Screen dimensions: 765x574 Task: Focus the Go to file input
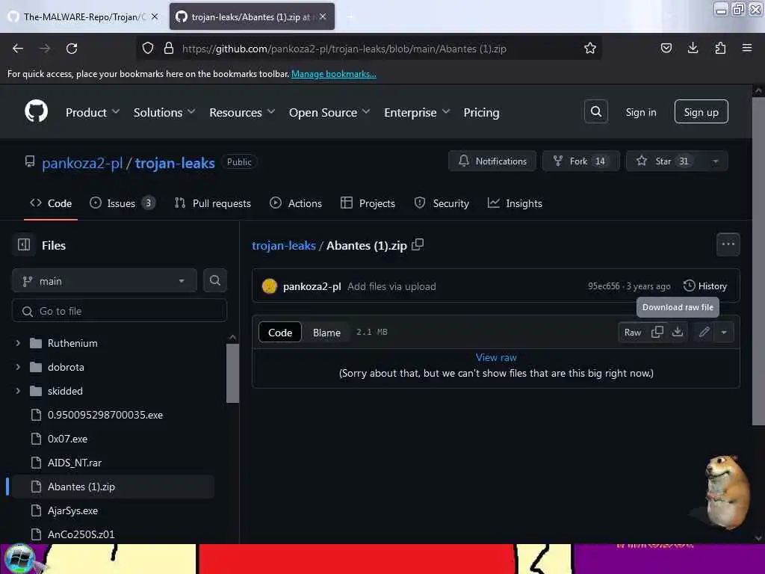coord(119,311)
